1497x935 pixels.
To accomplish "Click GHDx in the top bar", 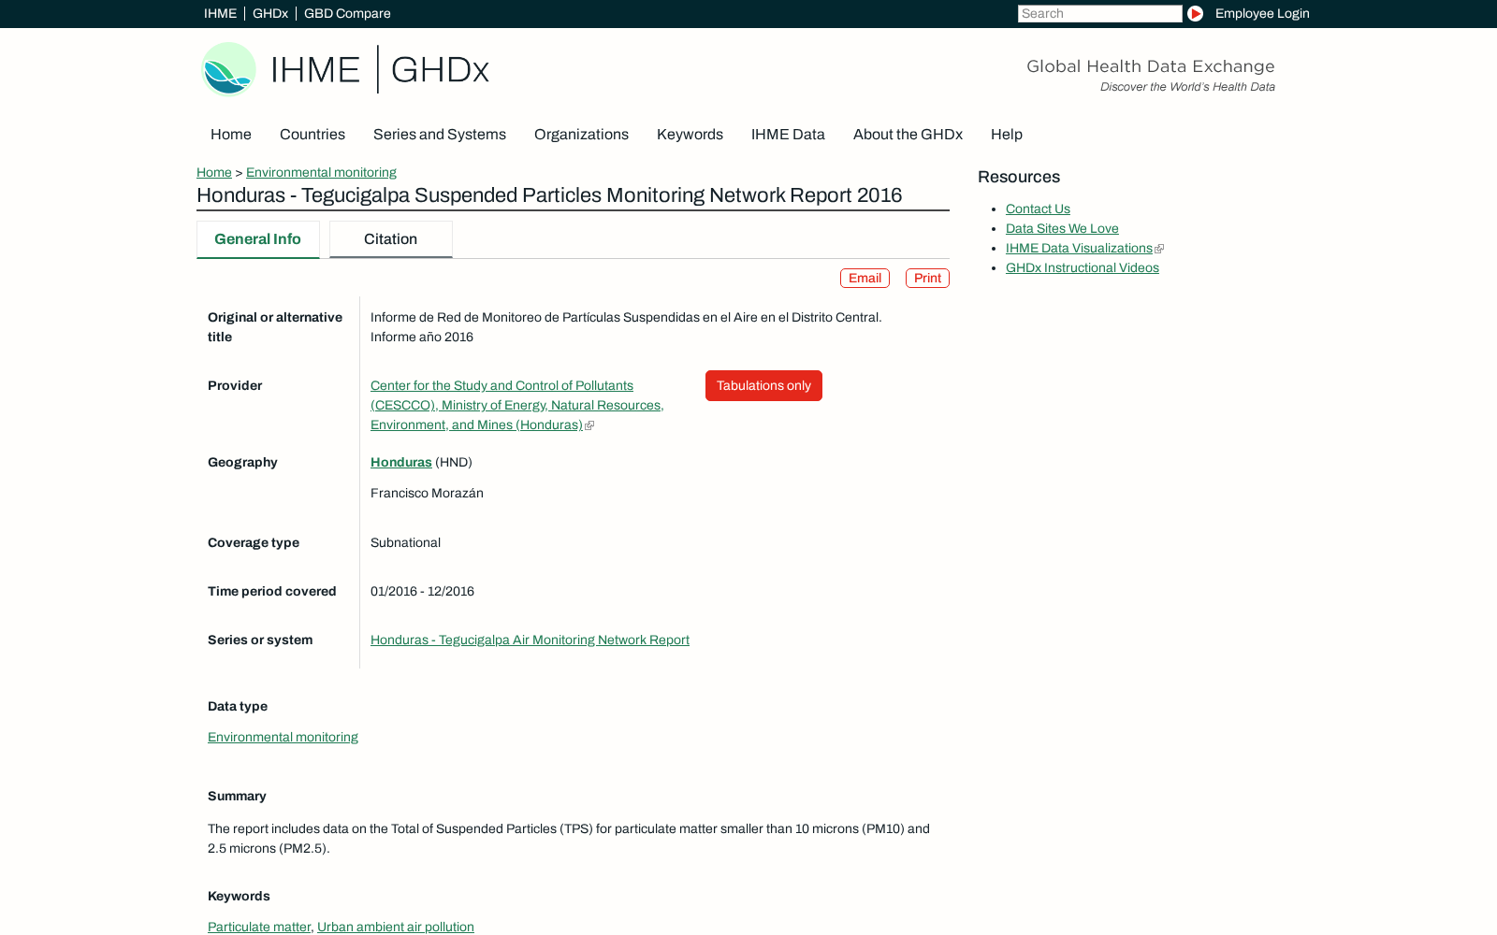I will coord(270,13).
